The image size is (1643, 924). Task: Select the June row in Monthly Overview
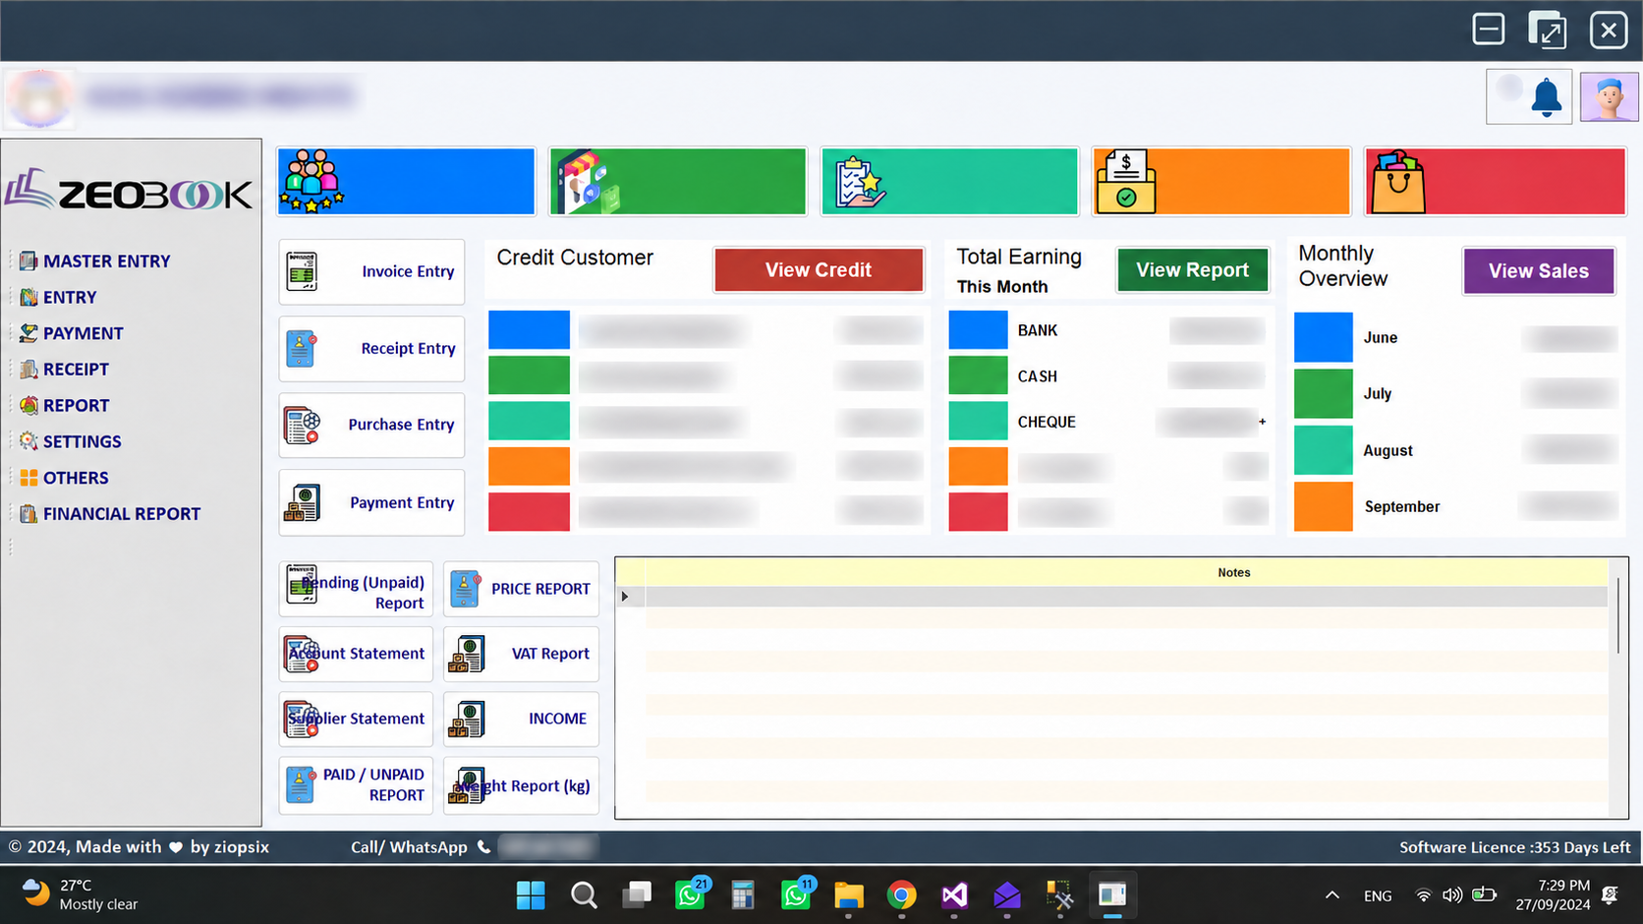[1455, 337]
